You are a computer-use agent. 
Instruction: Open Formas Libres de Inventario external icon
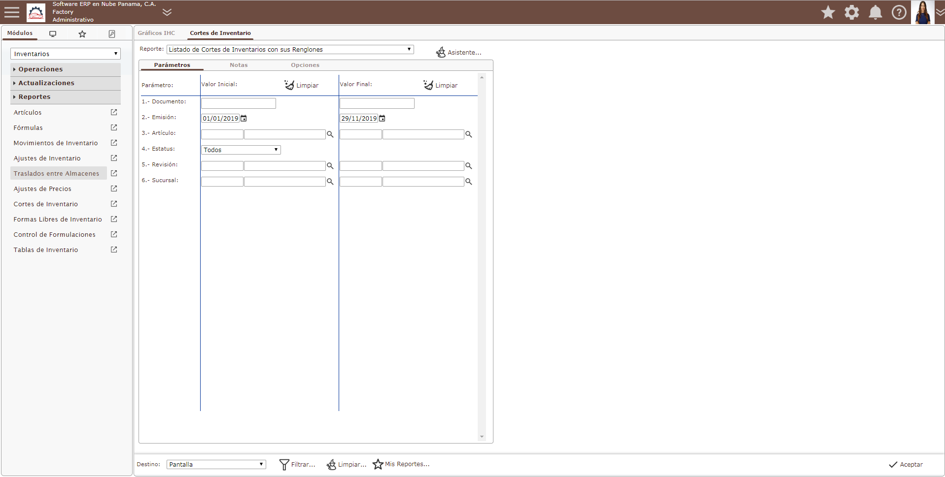[114, 219]
